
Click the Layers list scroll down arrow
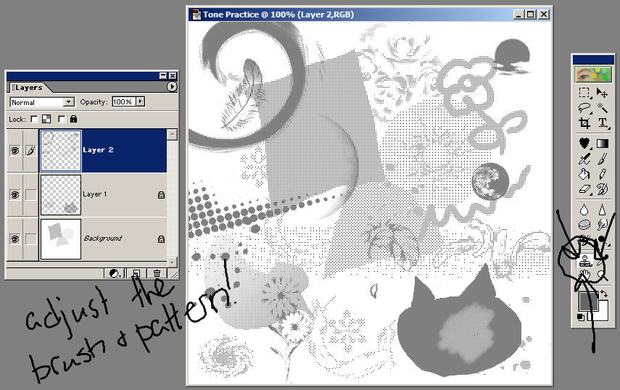tap(172, 262)
